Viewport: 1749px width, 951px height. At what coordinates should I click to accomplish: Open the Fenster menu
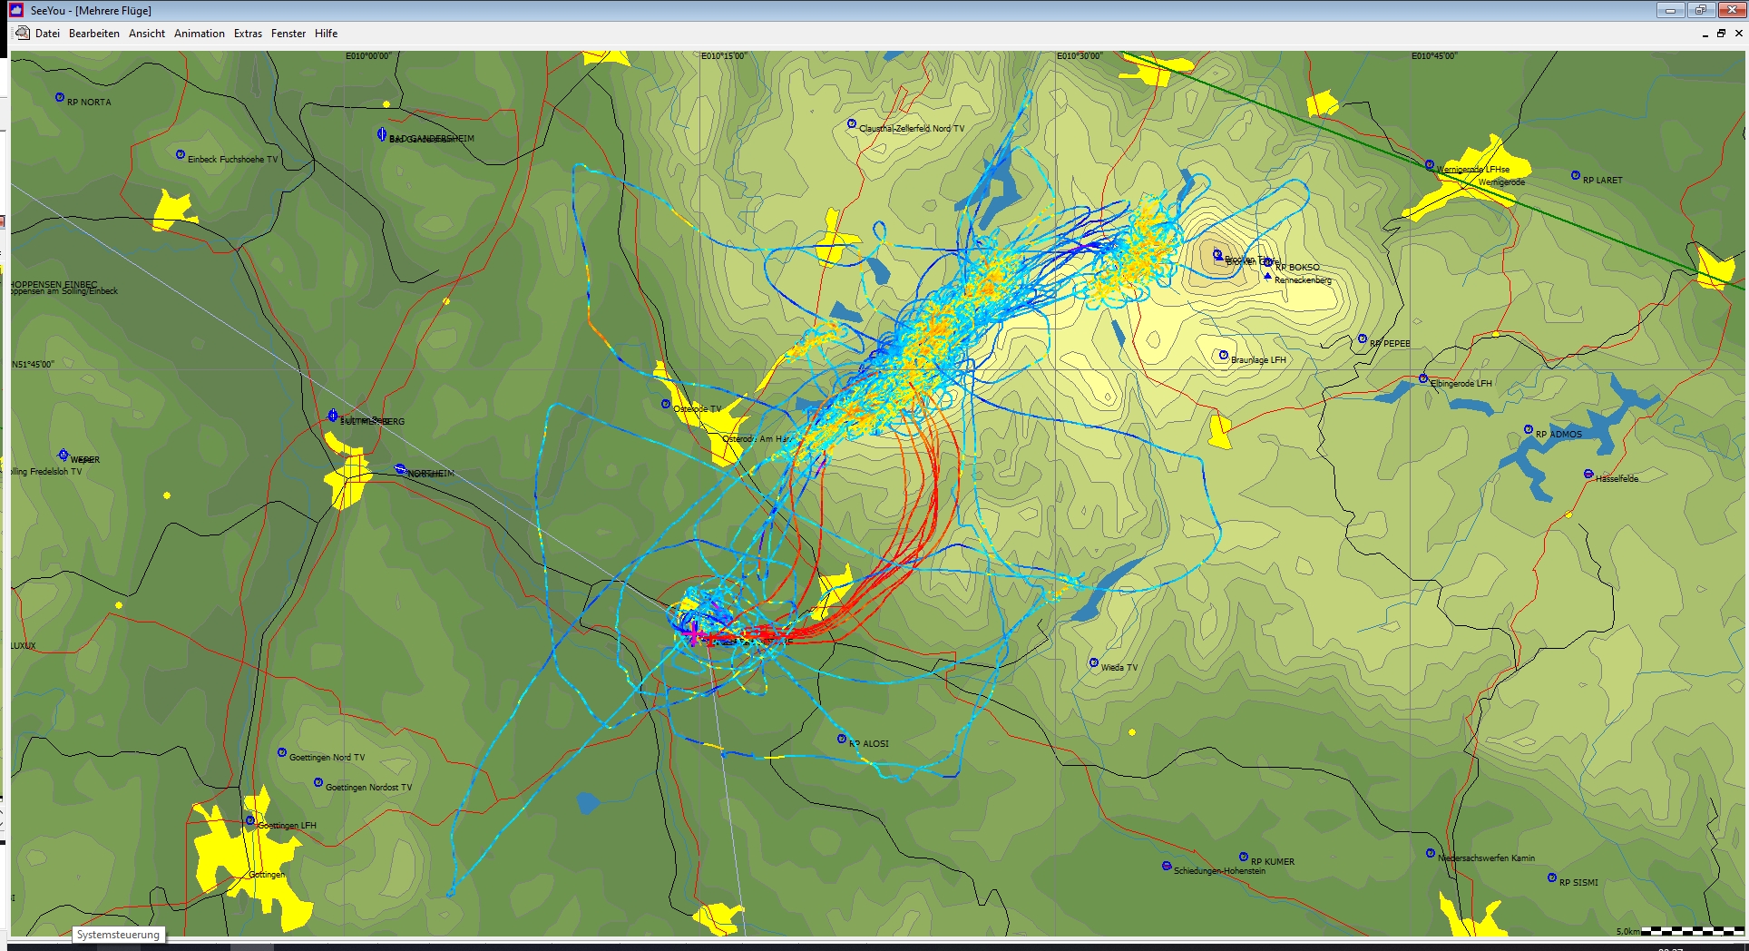tap(288, 34)
